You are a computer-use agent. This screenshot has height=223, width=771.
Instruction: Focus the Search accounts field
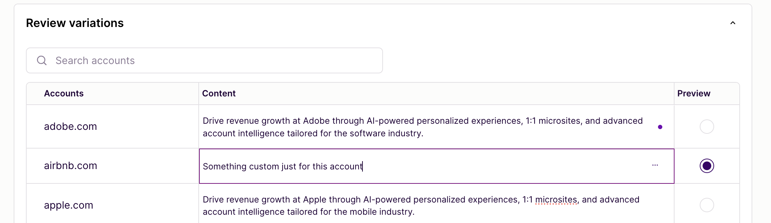pos(204,60)
